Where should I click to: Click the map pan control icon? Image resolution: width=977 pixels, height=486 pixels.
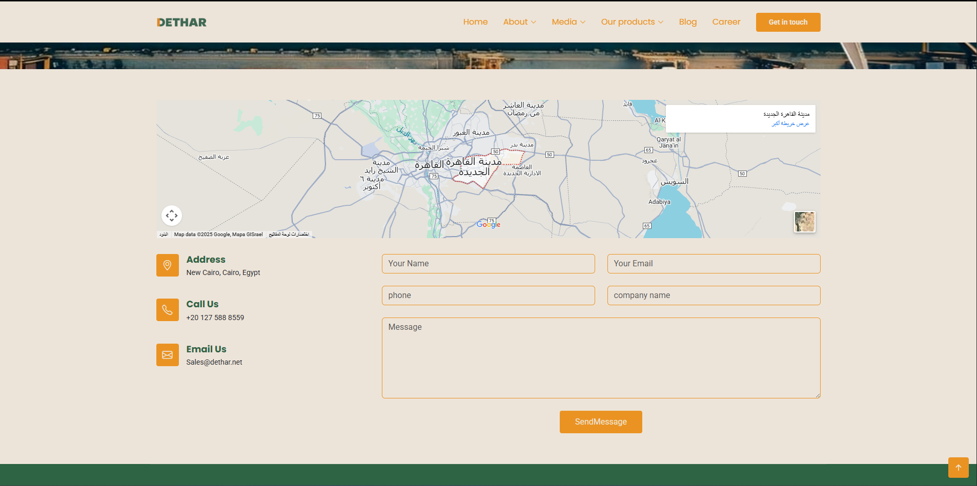[x=172, y=216]
